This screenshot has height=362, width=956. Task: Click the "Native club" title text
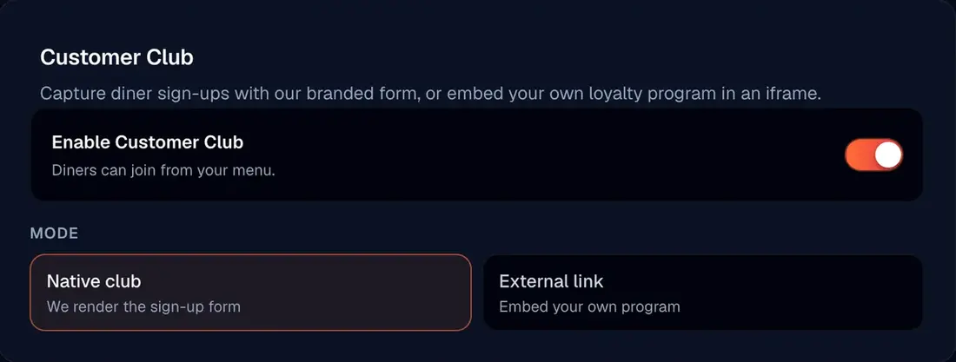(x=94, y=281)
